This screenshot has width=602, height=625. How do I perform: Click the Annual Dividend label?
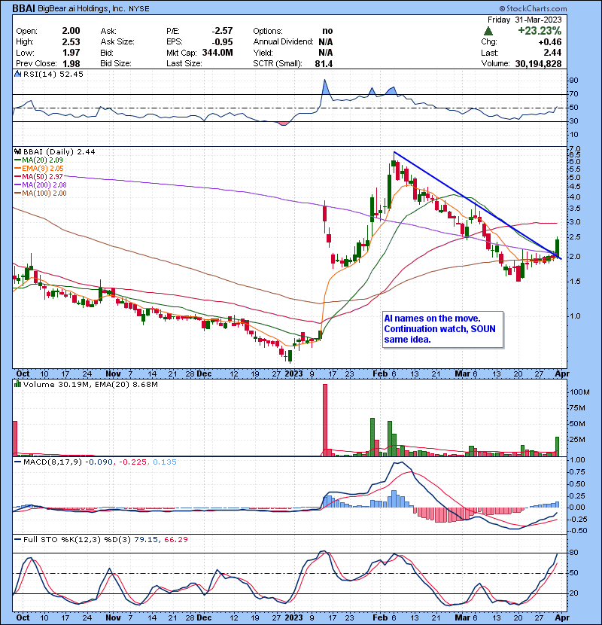284,42
